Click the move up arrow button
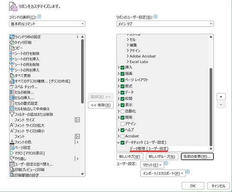This screenshot has width=232, height=192. tap(221, 97)
